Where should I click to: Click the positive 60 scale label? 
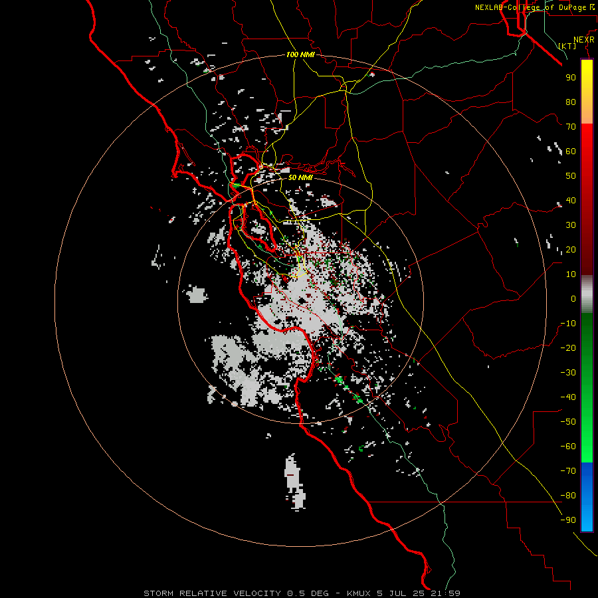pyautogui.click(x=571, y=151)
